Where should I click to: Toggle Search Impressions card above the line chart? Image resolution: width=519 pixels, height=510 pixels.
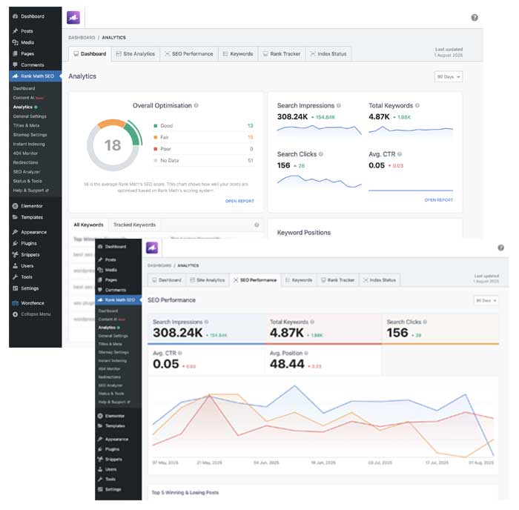coord(205,328)
